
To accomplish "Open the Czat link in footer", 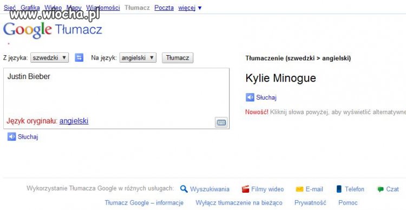I will (x=392, y=189).
